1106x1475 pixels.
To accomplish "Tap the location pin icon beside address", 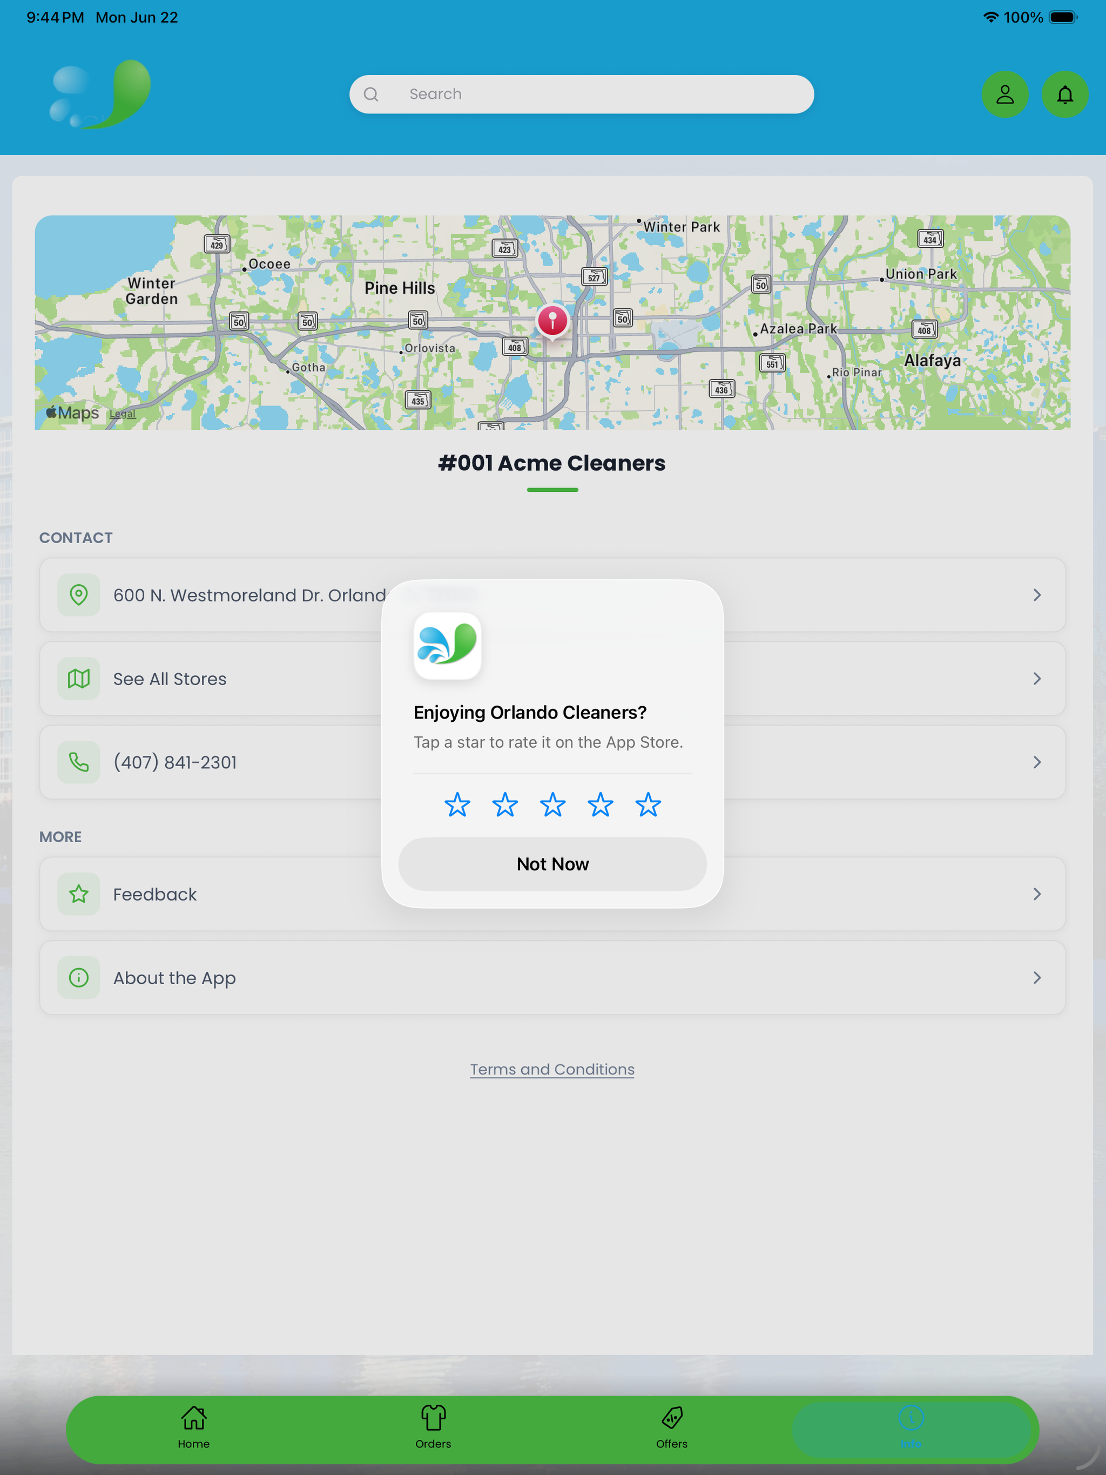I will (x=79, y=595).
